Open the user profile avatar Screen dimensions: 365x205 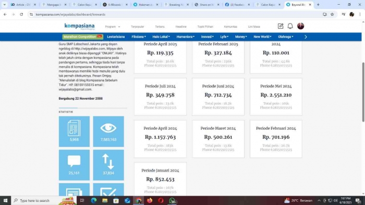pos(300,26)
